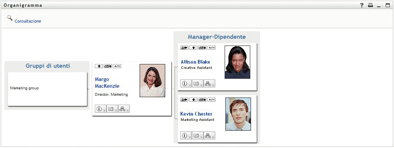This screenshot has height=148, width=394.
Task: Toggle the +/- expand icon on Margo MacKenzie's card
Action: pos(117,66)
